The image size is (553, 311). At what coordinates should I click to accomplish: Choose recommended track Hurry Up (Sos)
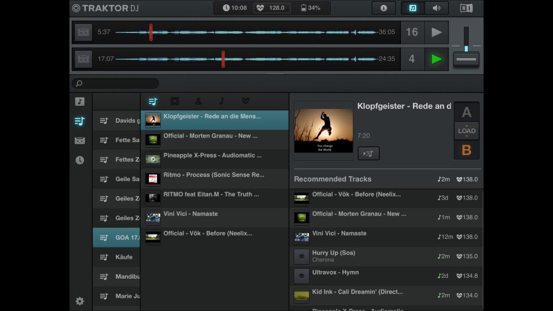(387, 256)
